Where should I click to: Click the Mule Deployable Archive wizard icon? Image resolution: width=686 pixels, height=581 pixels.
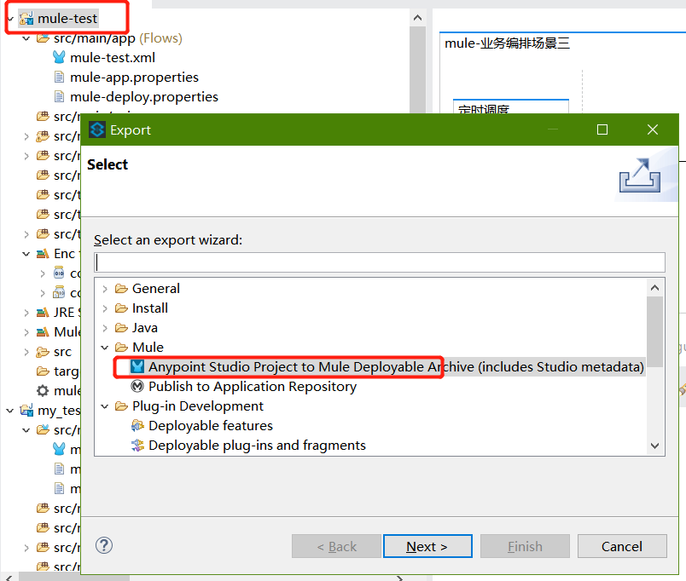(x=137, y=367)
